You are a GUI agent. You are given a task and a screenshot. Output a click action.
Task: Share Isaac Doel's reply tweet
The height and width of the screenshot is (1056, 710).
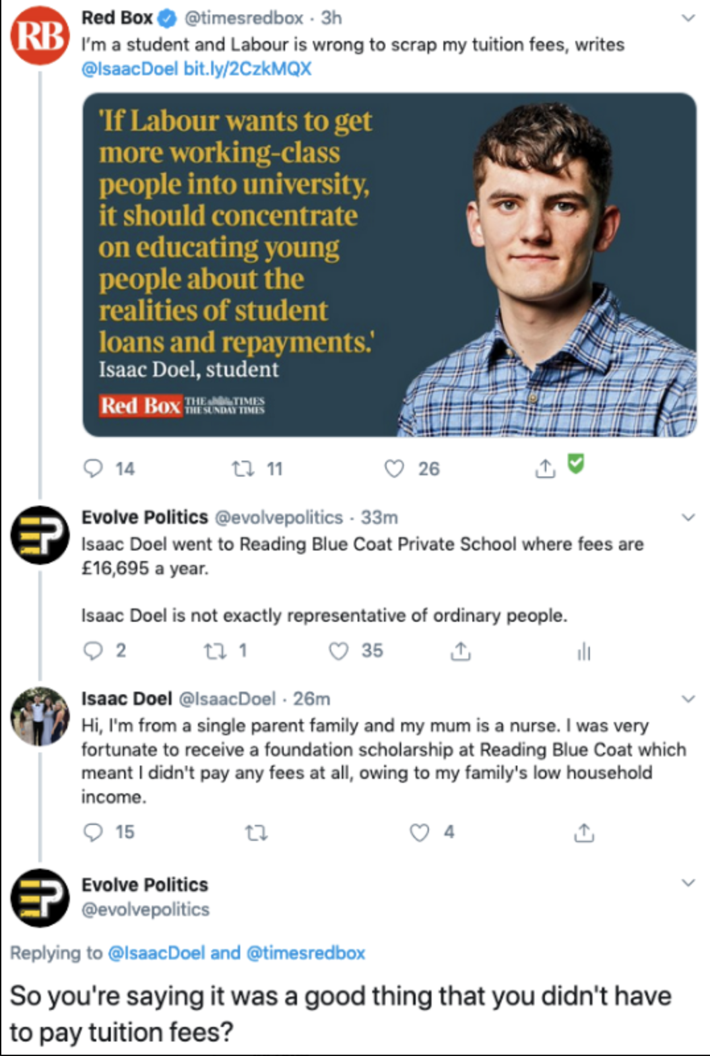(584, 833)
